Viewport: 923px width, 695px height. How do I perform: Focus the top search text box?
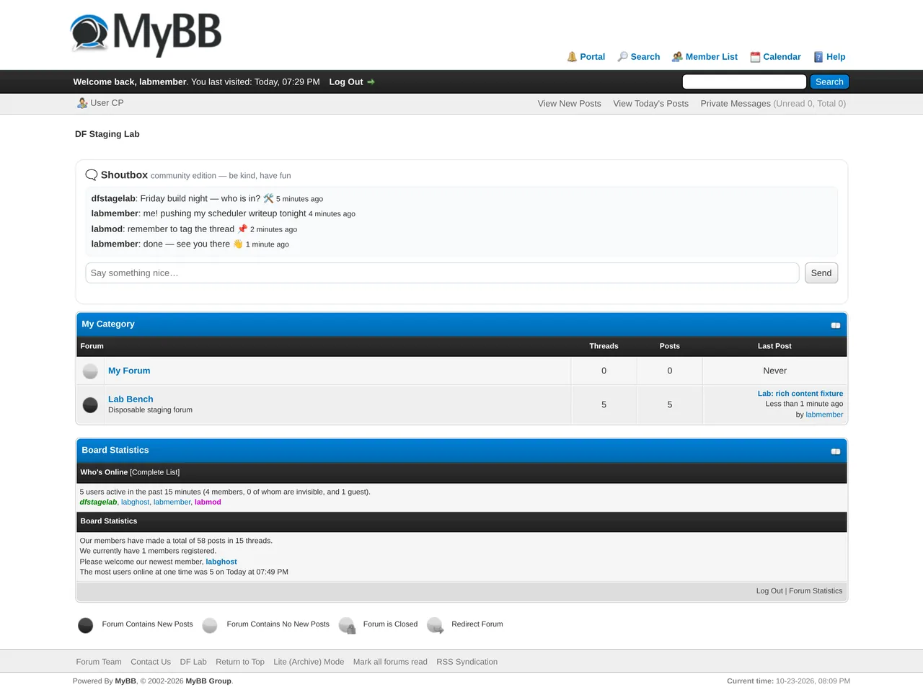[744, 82]
